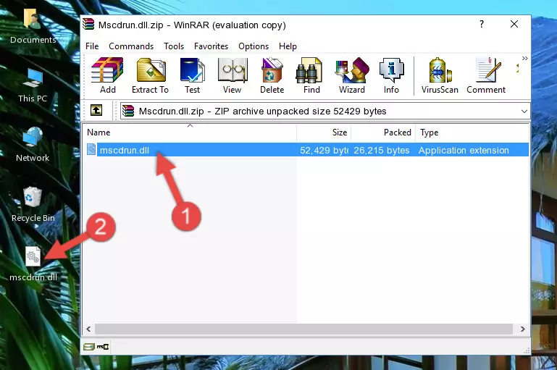Click the horizontal scrollbar right arrow

click(522, 329)
